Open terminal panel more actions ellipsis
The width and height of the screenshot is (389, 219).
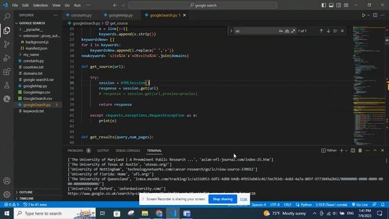pyautogui.click(x=367, y=150)
